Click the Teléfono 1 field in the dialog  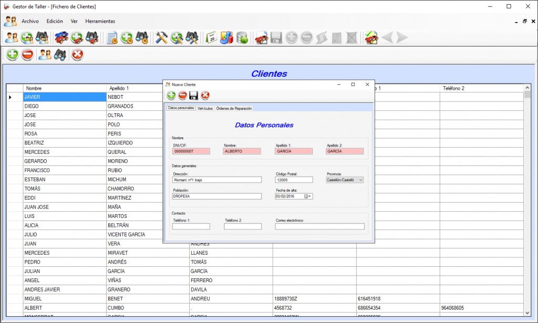(191, 226)
